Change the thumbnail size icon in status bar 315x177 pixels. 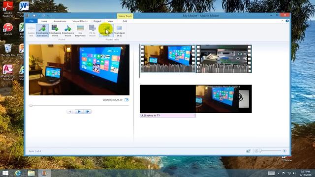(x=249, y=151)
